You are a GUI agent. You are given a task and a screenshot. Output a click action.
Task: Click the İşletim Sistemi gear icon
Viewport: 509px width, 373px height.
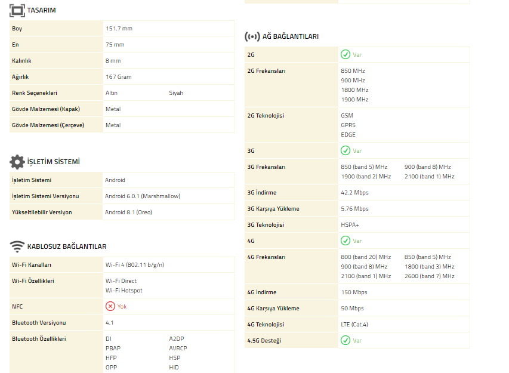point(17,162)
